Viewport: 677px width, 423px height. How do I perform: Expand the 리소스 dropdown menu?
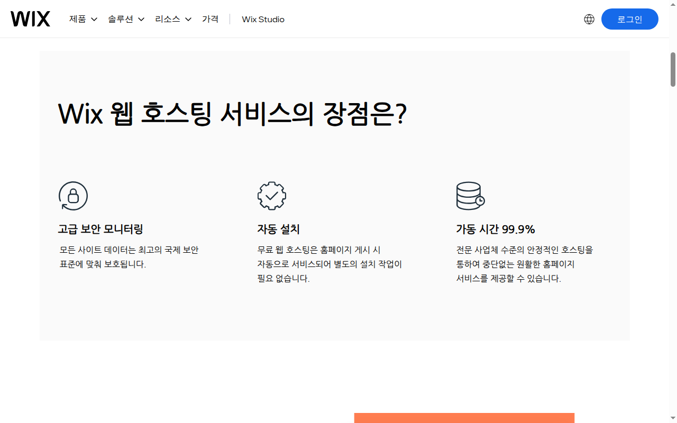point(173,19)
